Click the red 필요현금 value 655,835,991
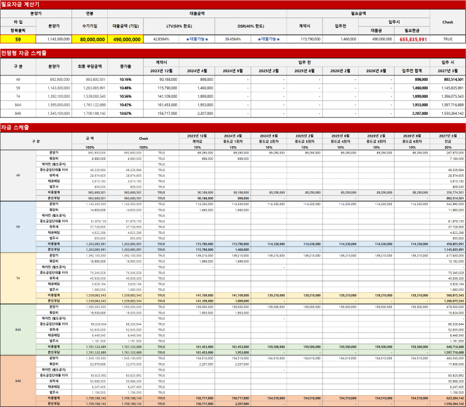466x407 pixels. click(x=412, y=40)
